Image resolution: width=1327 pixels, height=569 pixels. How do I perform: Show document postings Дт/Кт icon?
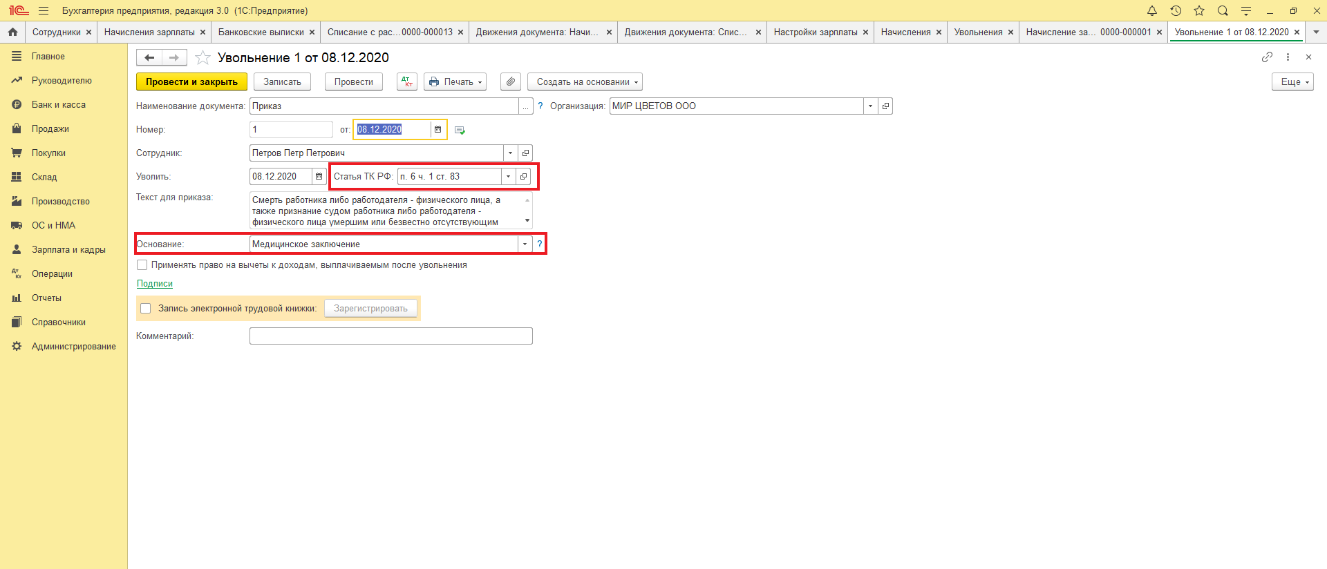pos(407,81)
